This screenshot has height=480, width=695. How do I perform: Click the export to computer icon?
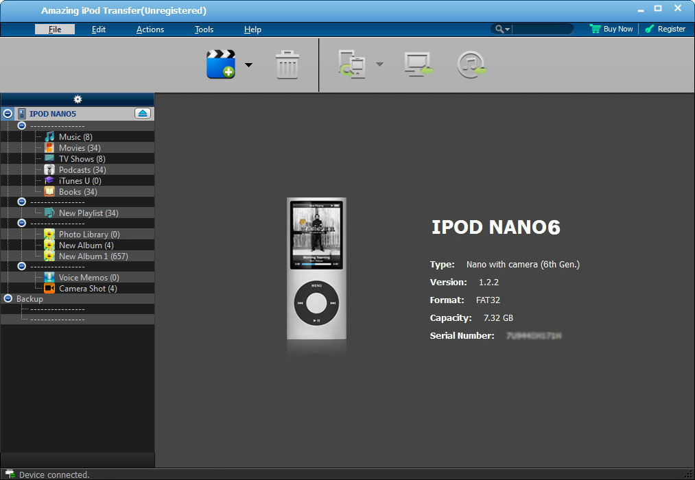(418, 64)
